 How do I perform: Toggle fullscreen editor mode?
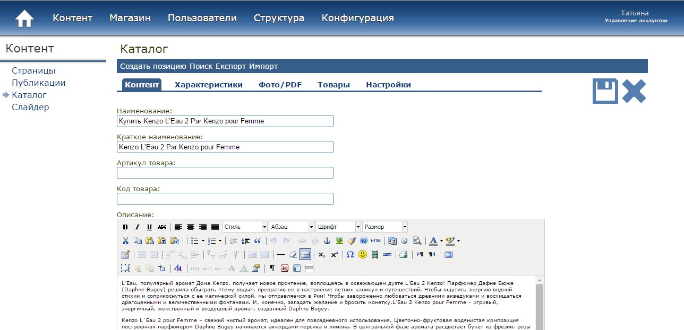(x=448, y=254)
